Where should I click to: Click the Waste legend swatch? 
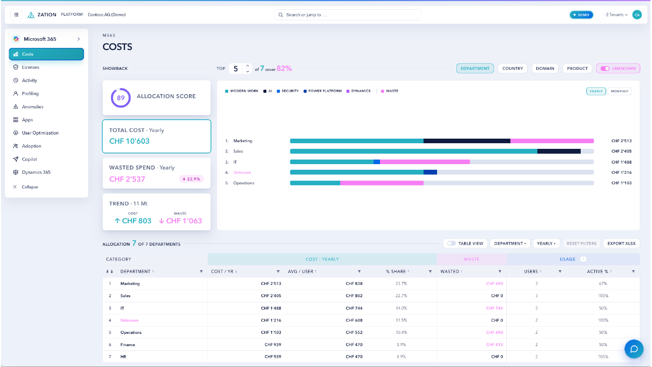click(383, 91)
